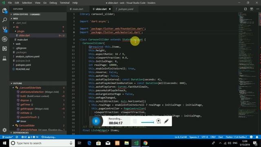Open Chrome from the taskbar
Screen dimensions: 261x147
(x=145, y=143)
